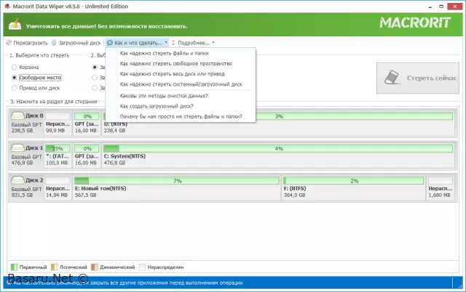
Task: Click the Нераспределен white legend swatch
Action: coord(142,267)
